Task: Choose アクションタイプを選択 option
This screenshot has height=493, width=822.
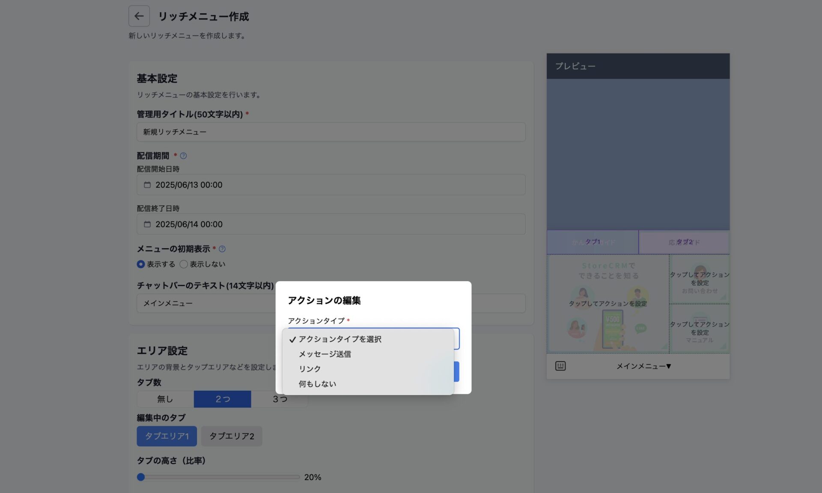Action: pos(368,339)
